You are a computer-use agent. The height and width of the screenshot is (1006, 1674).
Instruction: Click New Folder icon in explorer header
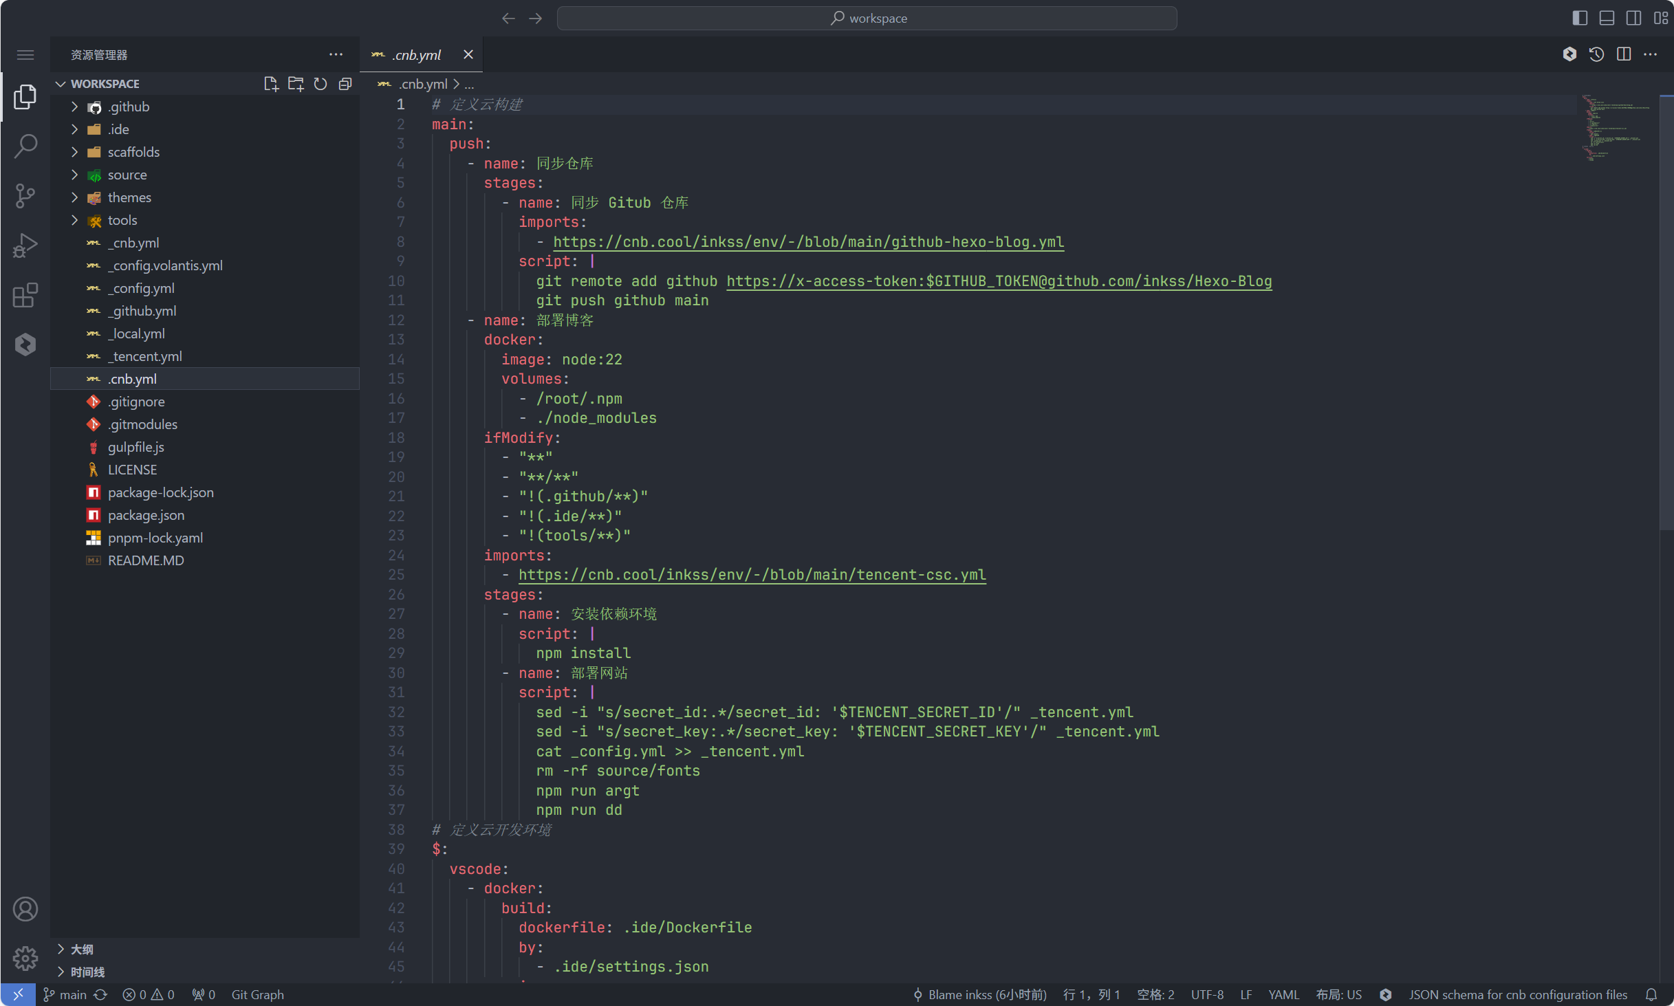295,84
